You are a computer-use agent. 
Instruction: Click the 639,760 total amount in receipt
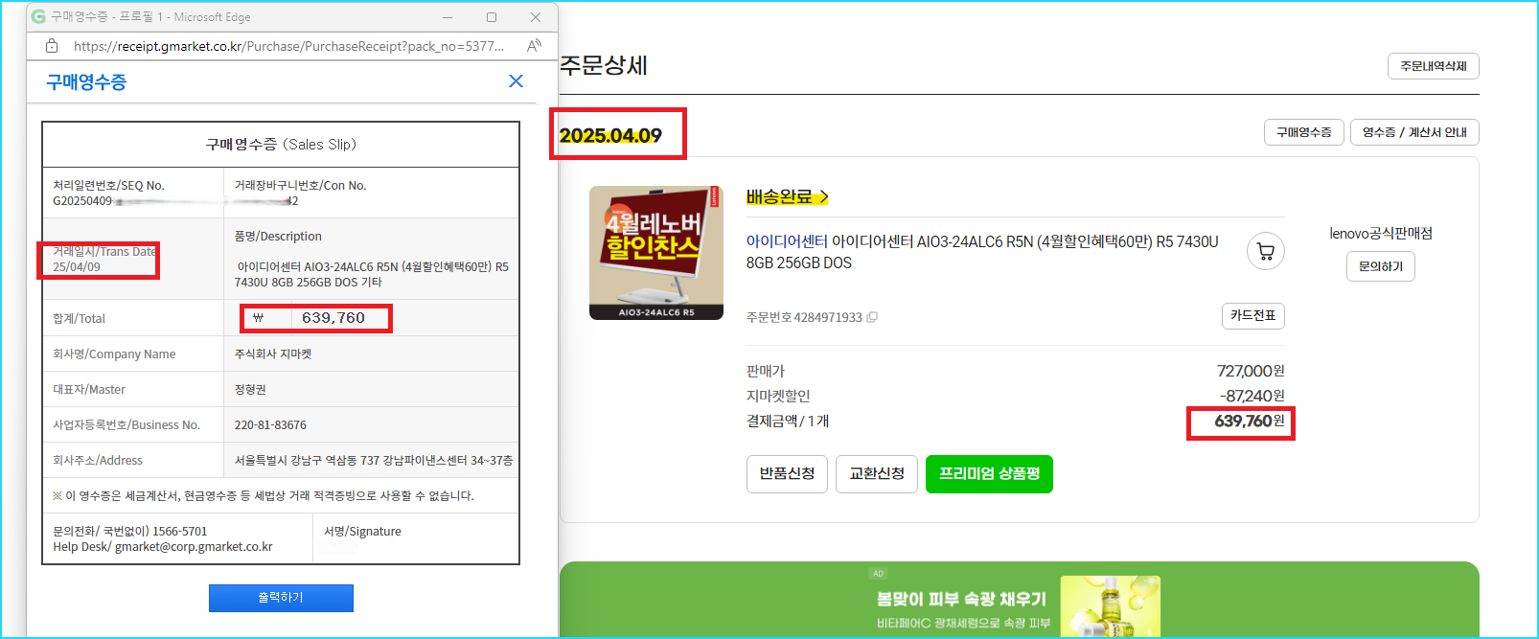[x=333, y=318]
